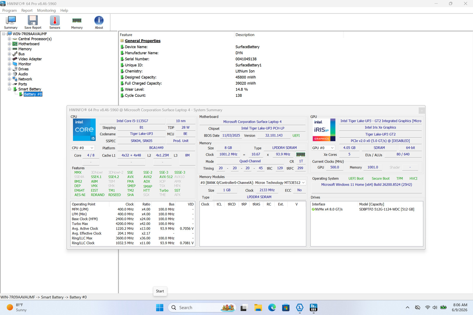Click the Full Charged Capacity value 39020 mWh
Image resolution: width=473 pixels, height=315 pixels.
coord(246,84)
